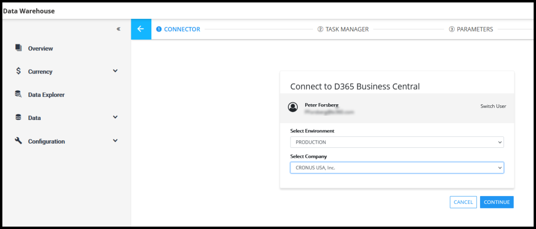The image size is (536, 229).
Task: Click the user avatar icon beside Peter Forsberg
Action: pyautogui.click(x=293, y=107)
